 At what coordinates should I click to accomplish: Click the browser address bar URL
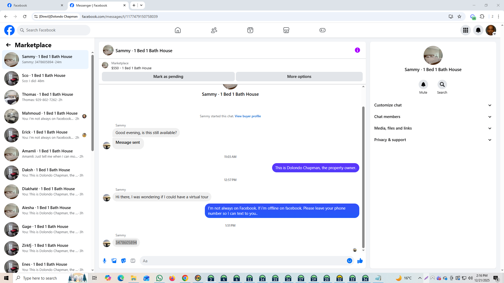pyautogui.click(x=120, y=17)
